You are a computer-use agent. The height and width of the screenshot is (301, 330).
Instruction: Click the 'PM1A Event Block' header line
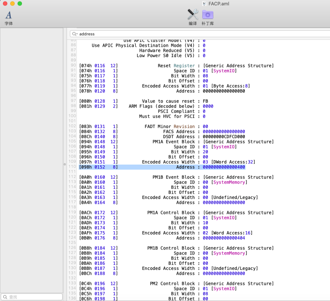pos(173,142)
